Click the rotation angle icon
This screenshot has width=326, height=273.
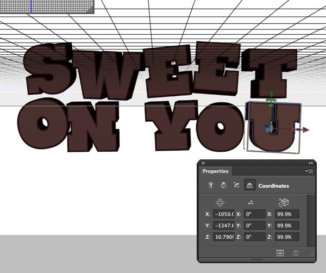pos(250,202)
